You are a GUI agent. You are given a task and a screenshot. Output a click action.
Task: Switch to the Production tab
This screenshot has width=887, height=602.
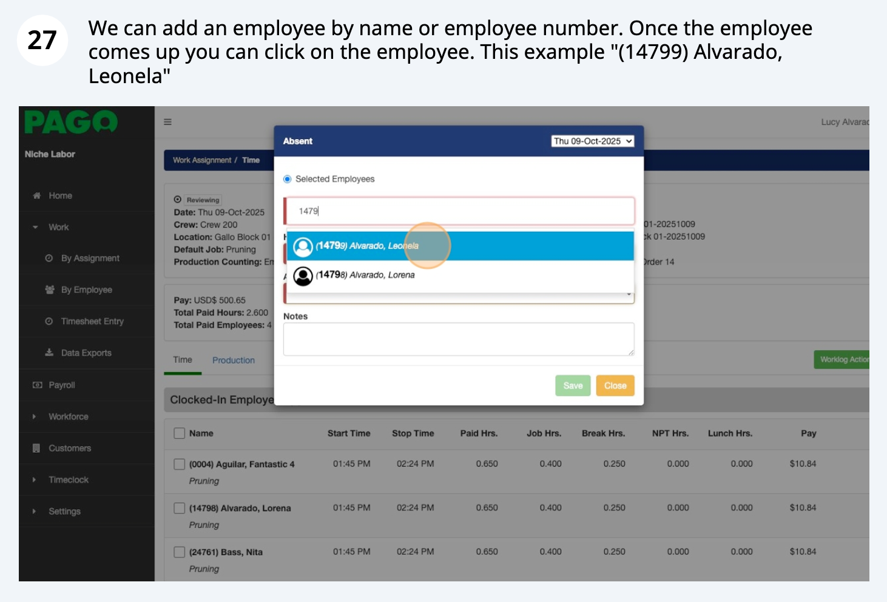(x=234, y=360)
